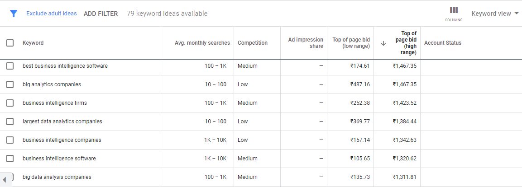Tick checkbox beside 'business intelligence software'
Screen dimensions: 522x187
(10, 159)
